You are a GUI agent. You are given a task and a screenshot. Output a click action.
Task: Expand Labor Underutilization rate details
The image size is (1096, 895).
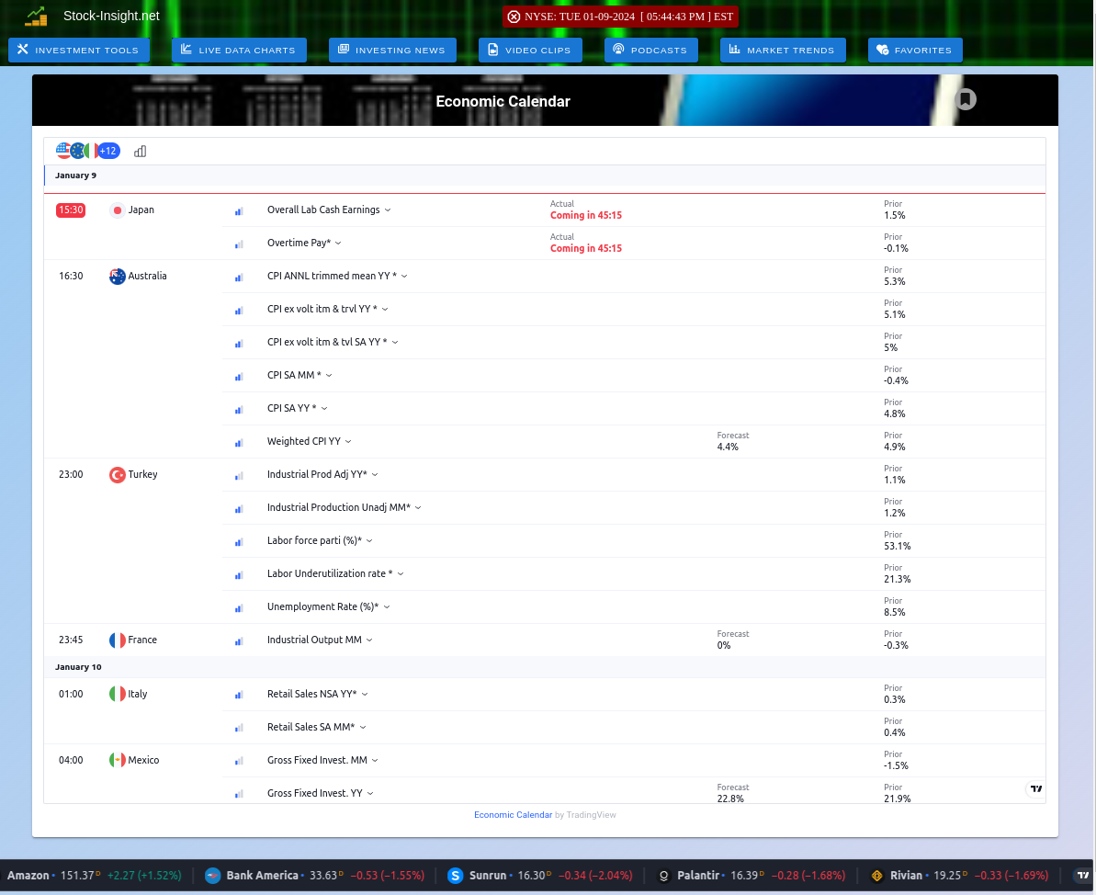pos(401,574)
